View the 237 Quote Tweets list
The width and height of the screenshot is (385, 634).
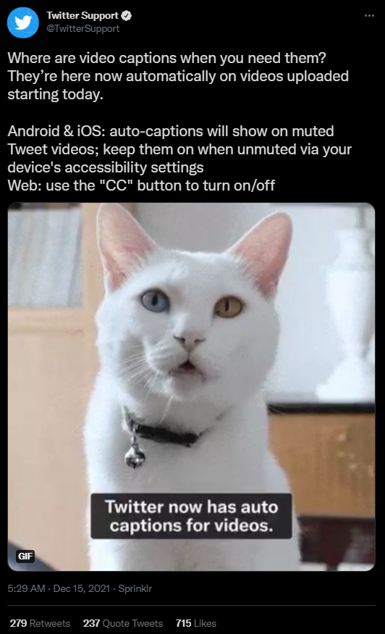coord(123,623)
